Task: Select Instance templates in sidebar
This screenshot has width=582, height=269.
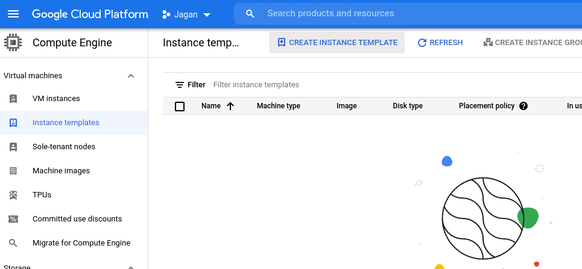Action: click(66, 123)
